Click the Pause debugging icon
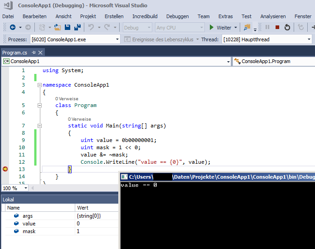The height and width of the screenshot is (249, 315). [x=267, y=27]
